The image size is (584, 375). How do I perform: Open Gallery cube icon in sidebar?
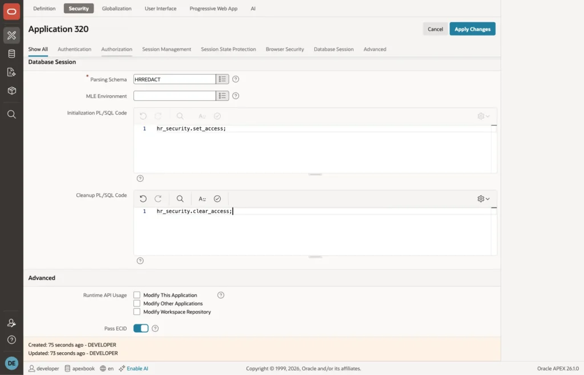pyautogui.click(x=11, y=91)
